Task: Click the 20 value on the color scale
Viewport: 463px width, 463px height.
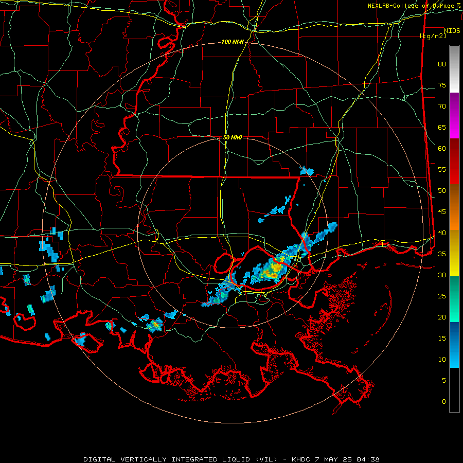Action: pos(442,317)
